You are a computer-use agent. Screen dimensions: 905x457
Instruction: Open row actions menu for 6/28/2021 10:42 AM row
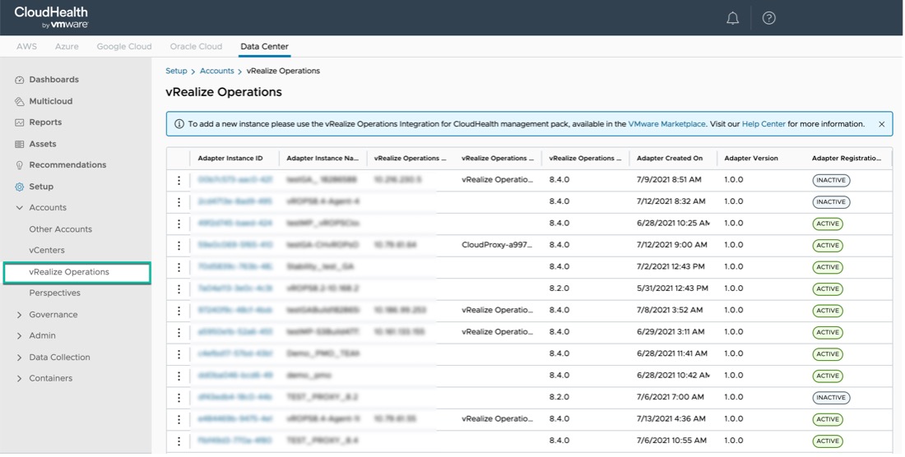(179, 376)
